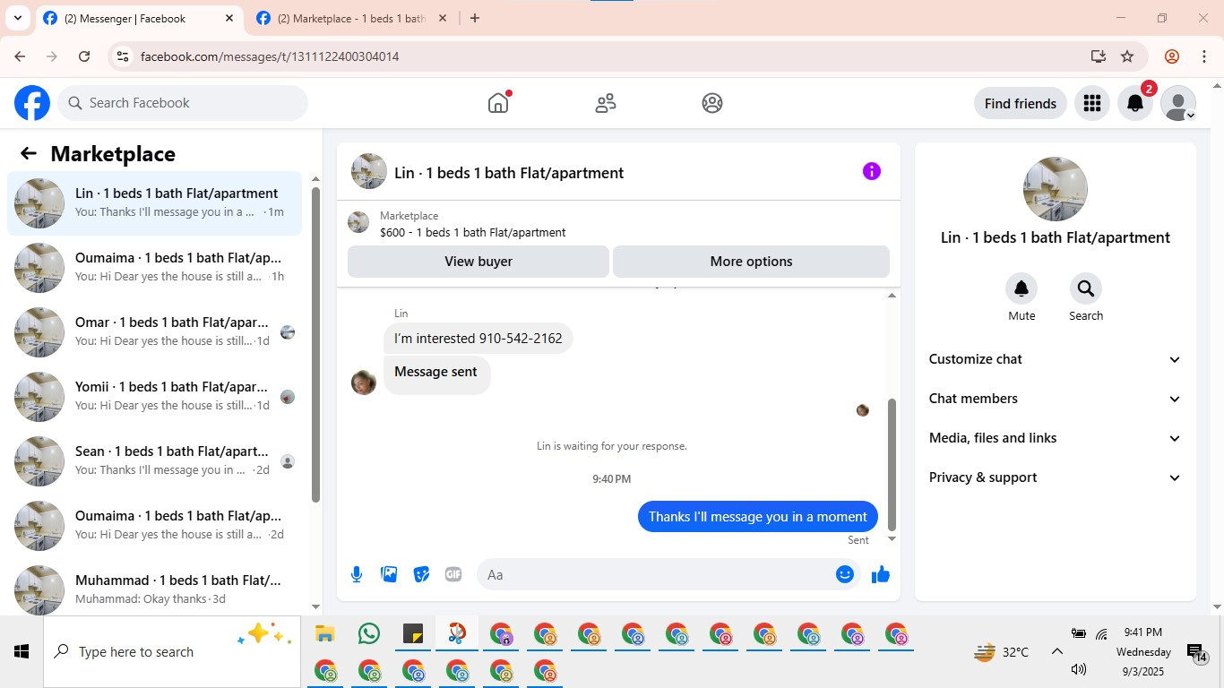The width and height of the screenshot is (1224, 688).
Task: Open the Windows notification center icon
Action: (x=1197, y=652)
